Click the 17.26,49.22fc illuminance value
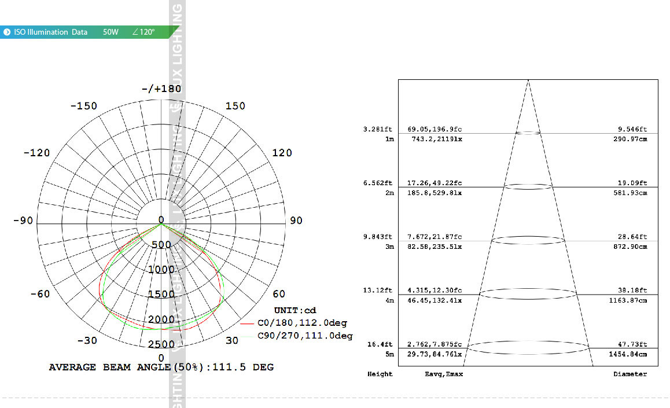The image size is (670, 408). click(x=435, y=183)
